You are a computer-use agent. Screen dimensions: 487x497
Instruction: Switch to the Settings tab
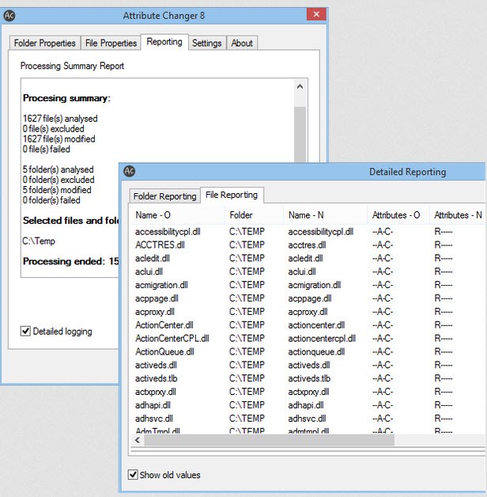point(207,43)
